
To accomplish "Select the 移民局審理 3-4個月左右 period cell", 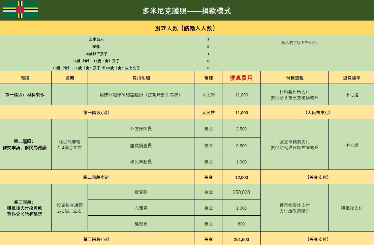I will [69, 145].
